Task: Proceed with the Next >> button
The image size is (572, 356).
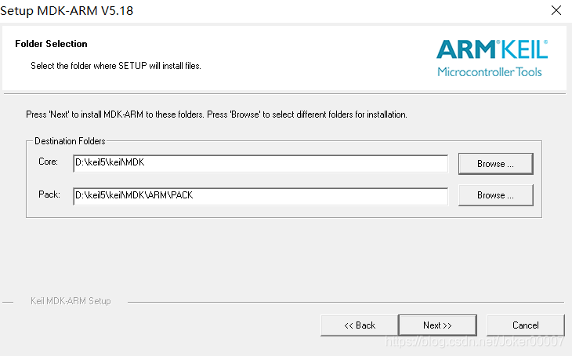Action: pos(437,325)
